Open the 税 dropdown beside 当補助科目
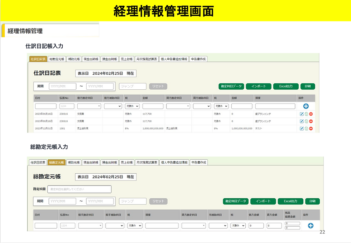The height and width of the screenshot is (243, 351). click(x=238, y=225)
